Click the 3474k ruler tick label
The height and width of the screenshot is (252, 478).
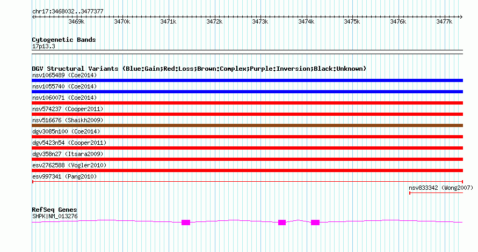pyautogui.click(x=306, y=22)
